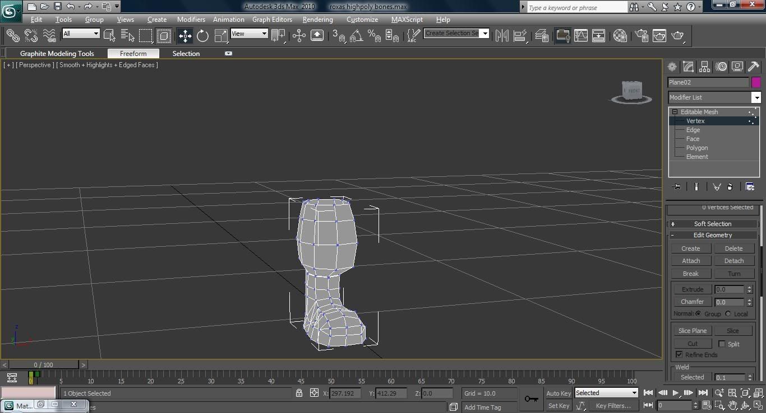Screen dimensions: 766x413
Task: Activate the Select and Uniform Scale tool
Action: (222, 36)
